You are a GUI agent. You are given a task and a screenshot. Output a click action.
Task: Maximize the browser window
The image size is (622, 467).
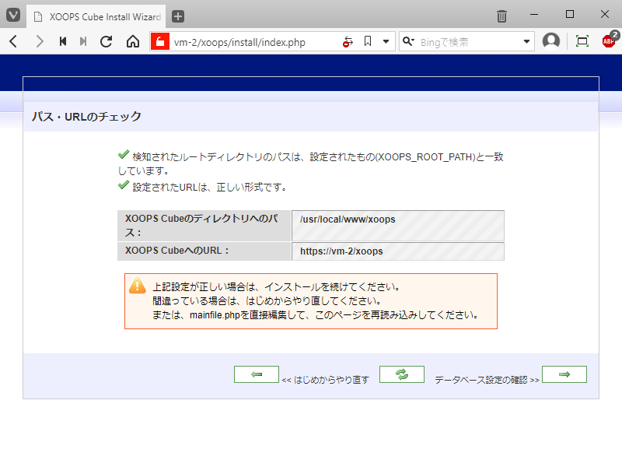coord(570,14)
